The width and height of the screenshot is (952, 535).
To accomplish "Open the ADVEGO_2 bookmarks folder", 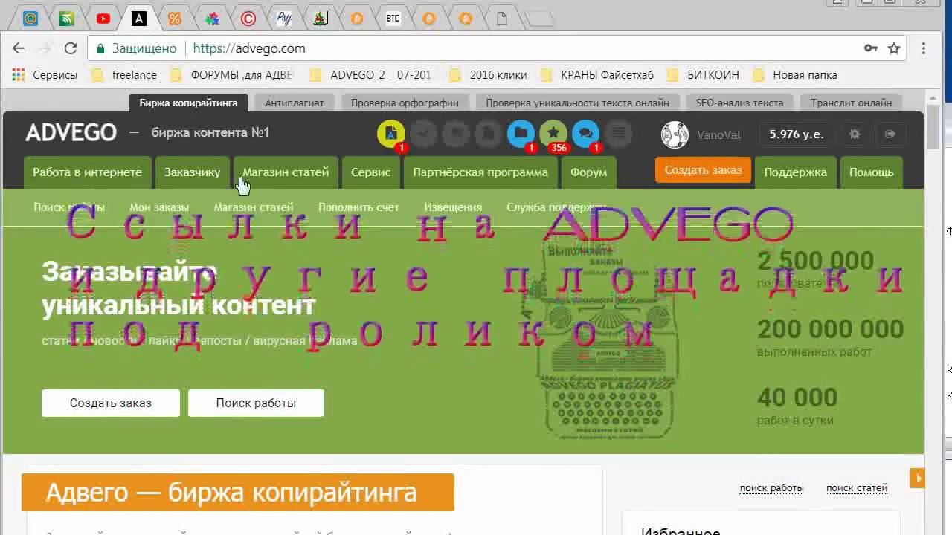I will (372, 74).
